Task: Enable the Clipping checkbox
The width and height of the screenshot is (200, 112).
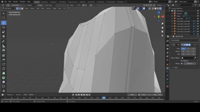Action: 182,61
